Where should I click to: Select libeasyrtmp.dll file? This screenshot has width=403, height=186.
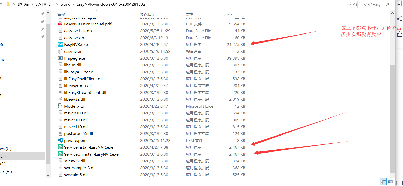(78, 86)
